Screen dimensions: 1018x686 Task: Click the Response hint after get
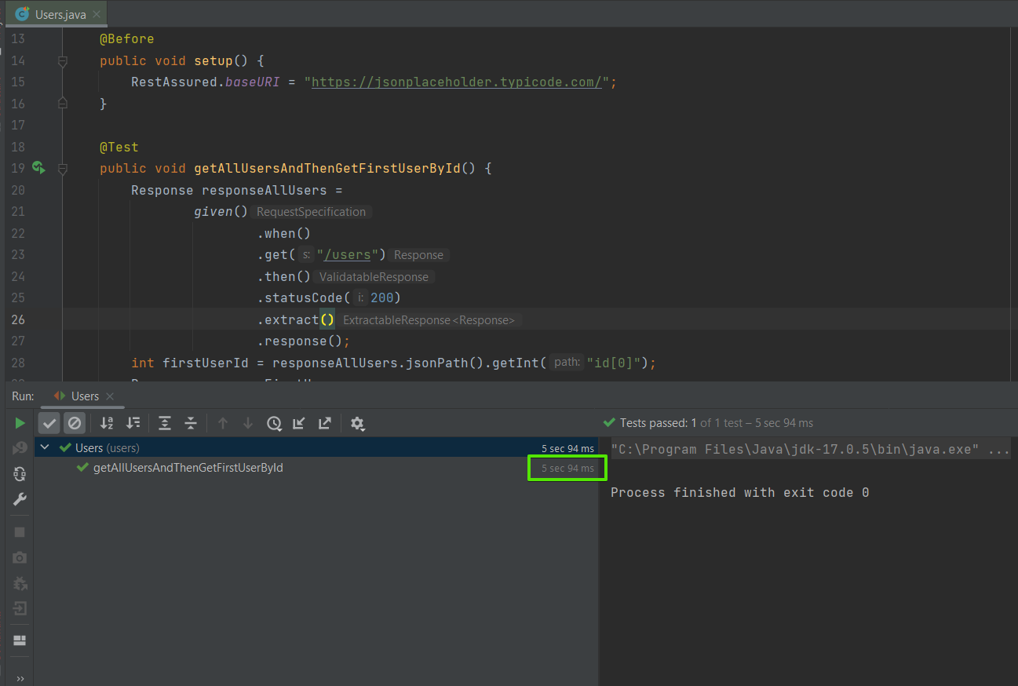tap(418, 255)
